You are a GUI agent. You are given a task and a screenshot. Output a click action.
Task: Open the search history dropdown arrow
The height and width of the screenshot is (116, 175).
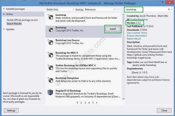point(172,10)
